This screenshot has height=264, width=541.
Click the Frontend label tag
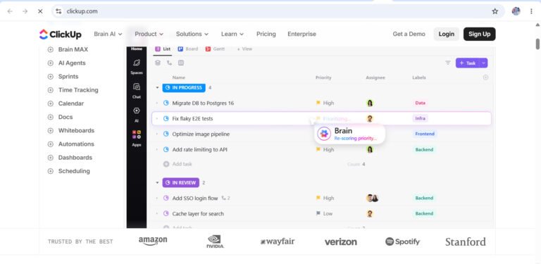point(425,134)
